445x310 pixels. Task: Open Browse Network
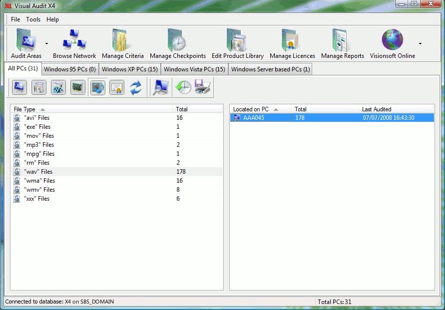pos(74,43)
